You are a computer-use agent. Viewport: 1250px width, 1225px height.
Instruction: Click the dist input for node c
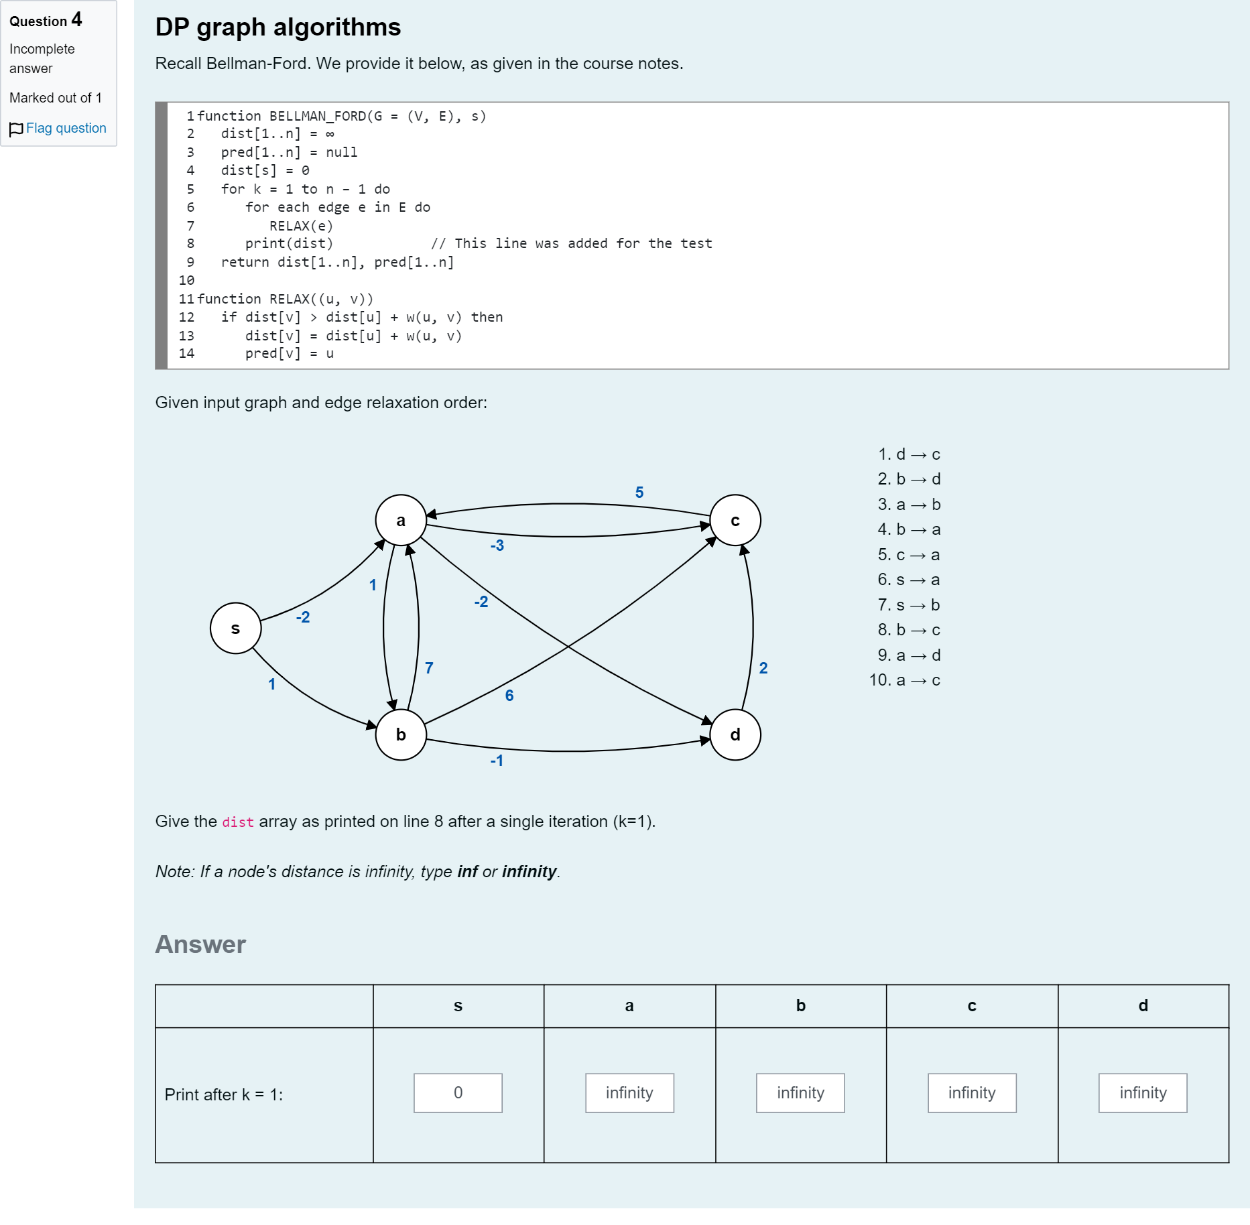pyautogui.click(x=972, y=1093)
